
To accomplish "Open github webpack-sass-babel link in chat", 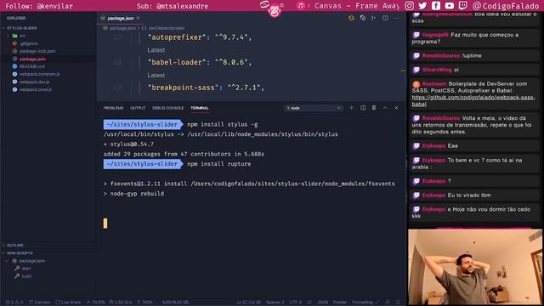I will pyautogui.click(x=473, y=100).
